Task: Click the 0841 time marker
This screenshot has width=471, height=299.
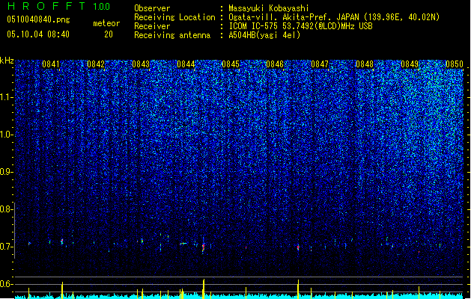Action: pos(50,64)
